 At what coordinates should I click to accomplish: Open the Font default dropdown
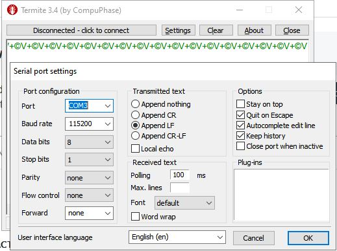pyautogui.click(x=184, y=203)
